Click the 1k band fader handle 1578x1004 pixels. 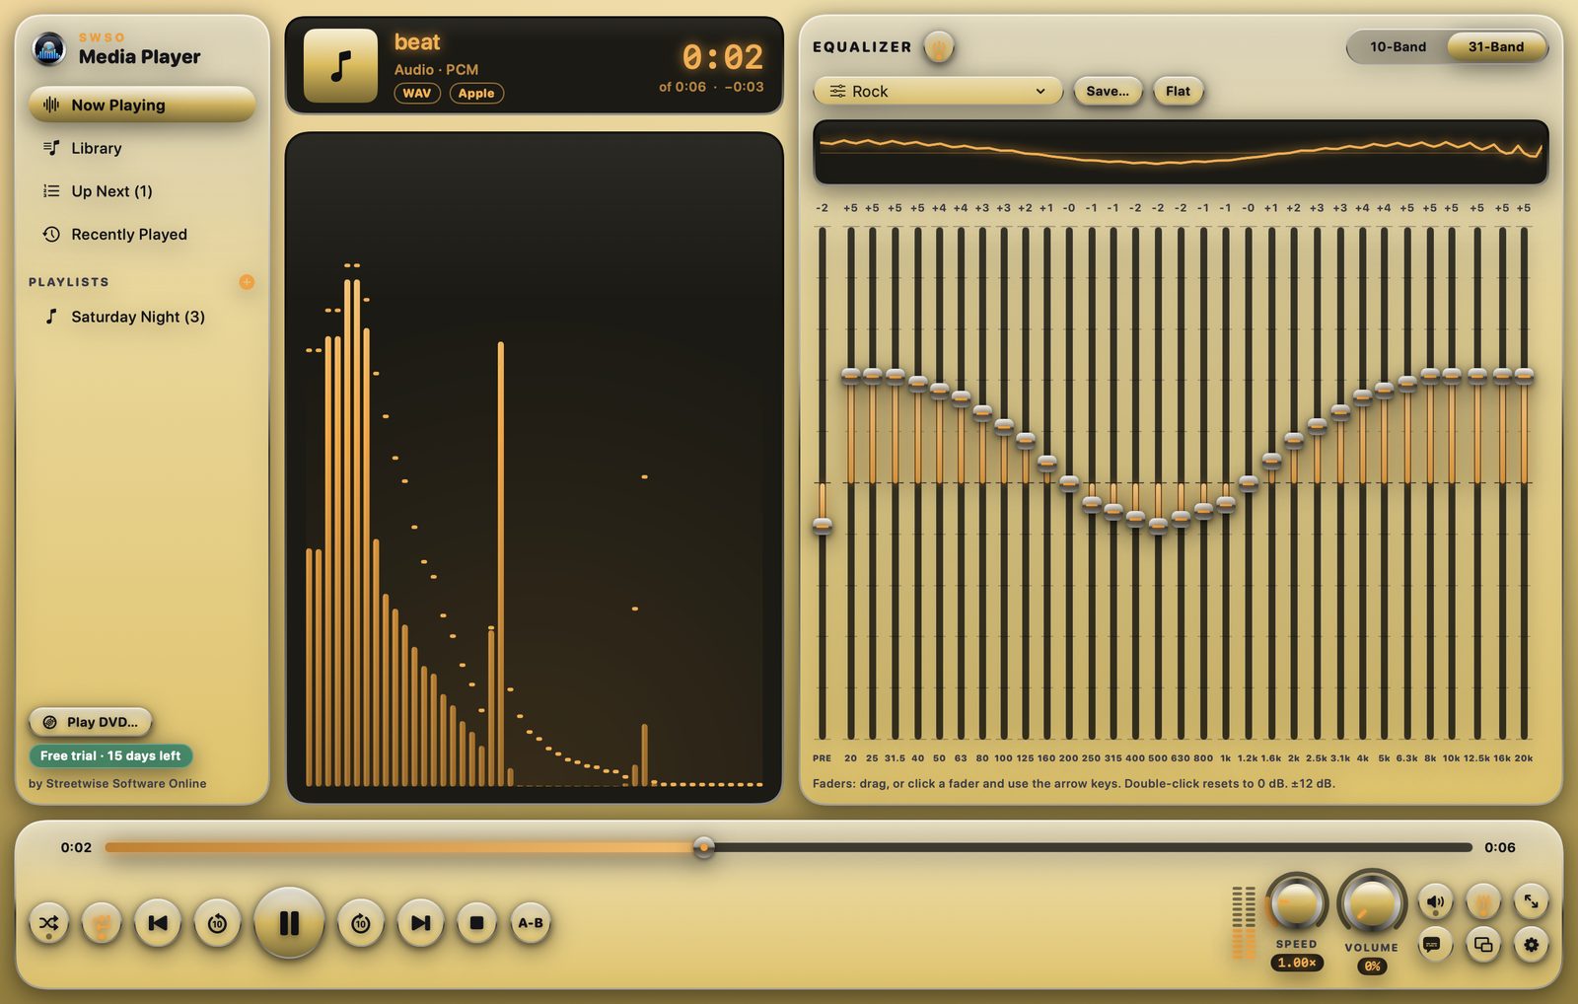1226,503
